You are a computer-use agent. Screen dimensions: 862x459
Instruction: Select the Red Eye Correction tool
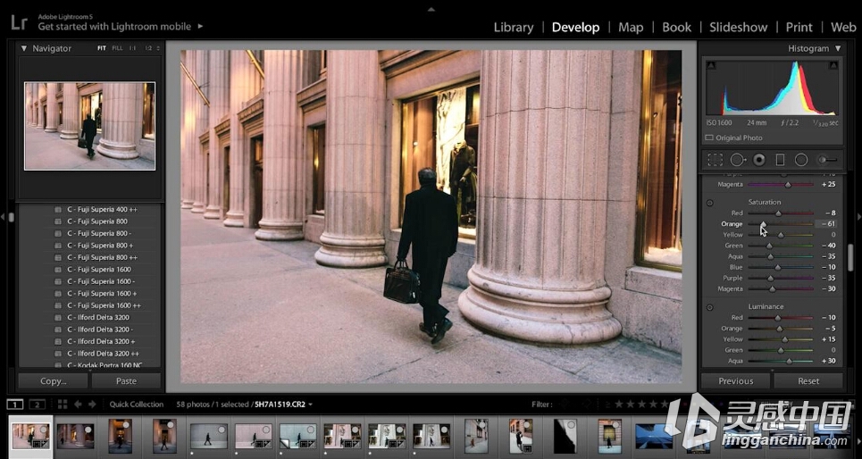pyautogui.click(x=759, y=160)
